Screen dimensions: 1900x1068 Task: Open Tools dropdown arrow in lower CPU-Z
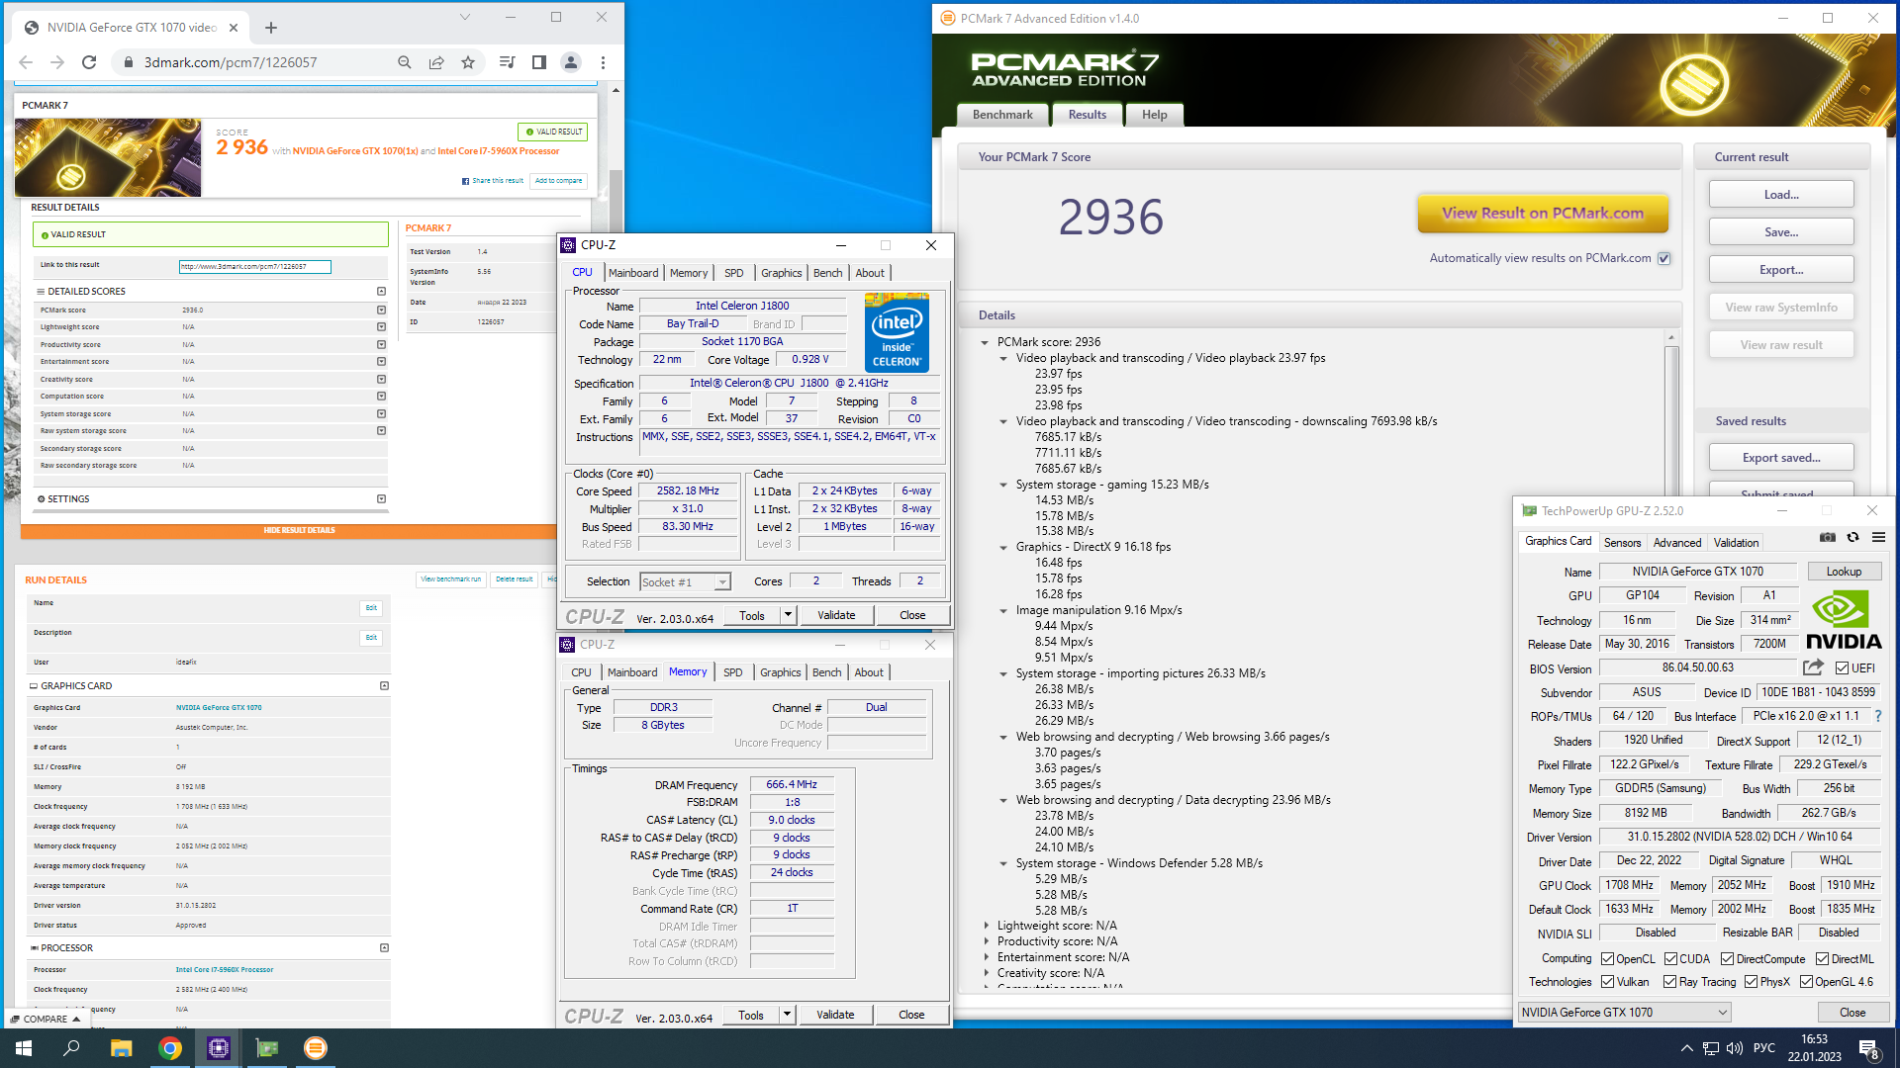(x=788, y=1015)
